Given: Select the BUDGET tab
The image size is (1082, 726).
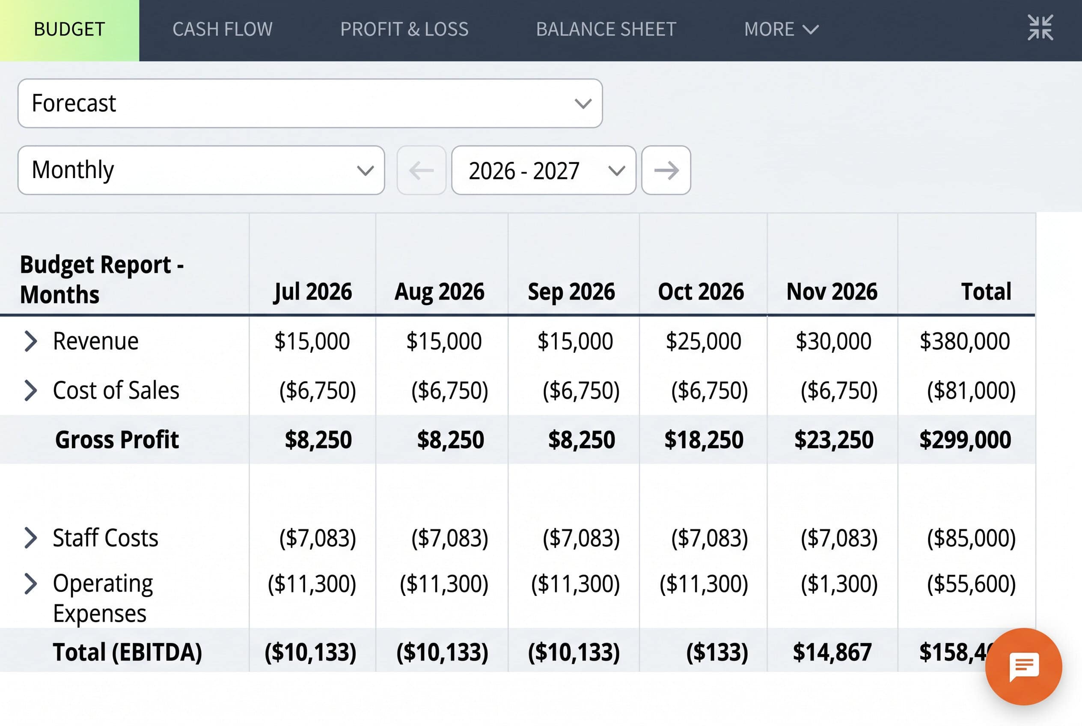Looking at the screenshot, I should click(x=69, y=30).
